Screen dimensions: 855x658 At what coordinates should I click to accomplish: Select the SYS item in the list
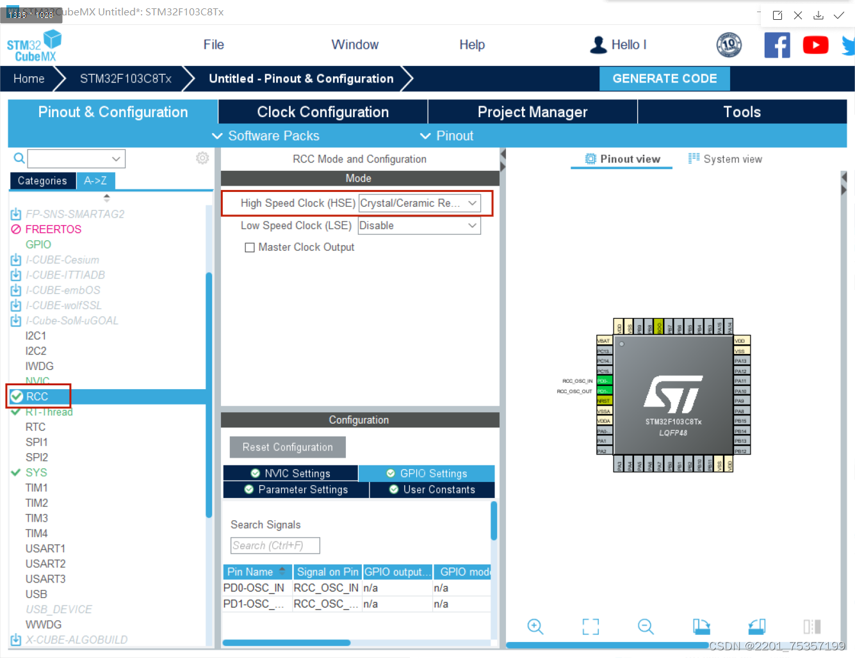pyautogui.click(x=36, y=472)
